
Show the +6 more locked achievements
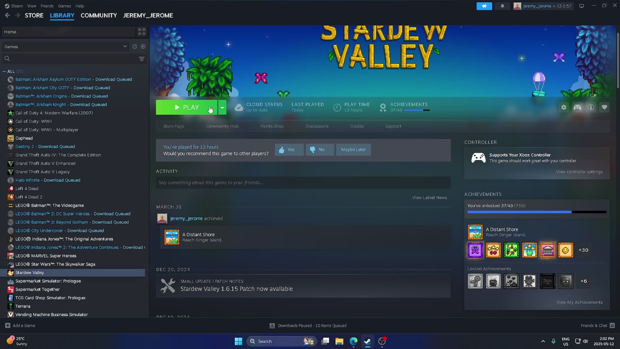[584, 281]
